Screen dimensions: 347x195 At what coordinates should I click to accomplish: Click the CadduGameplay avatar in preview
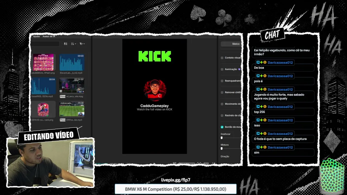pos(155,90)
